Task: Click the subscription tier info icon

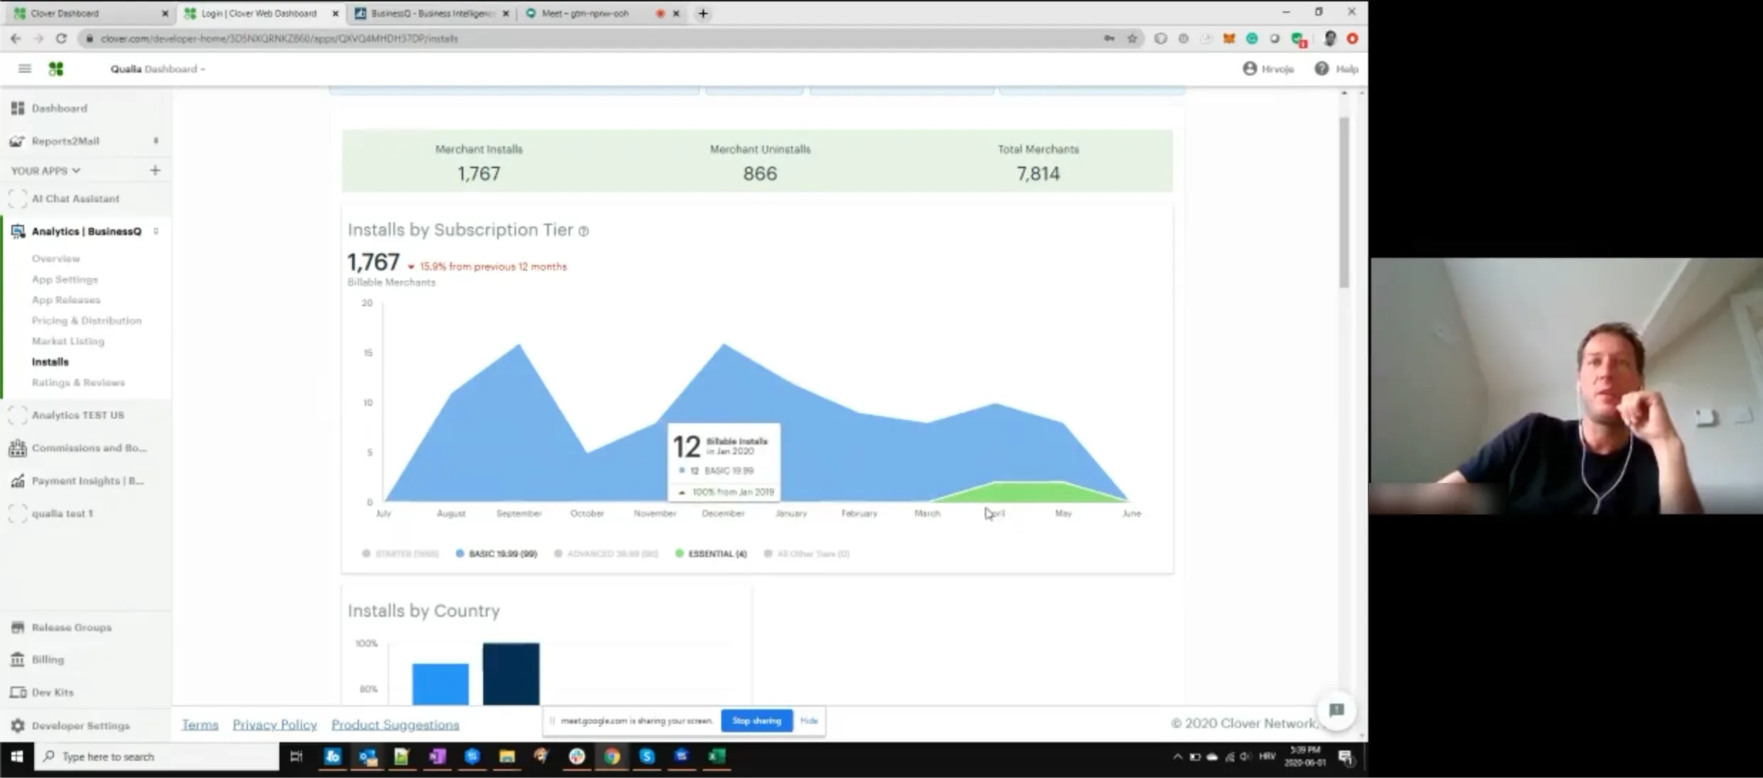Action: (584, 231)
